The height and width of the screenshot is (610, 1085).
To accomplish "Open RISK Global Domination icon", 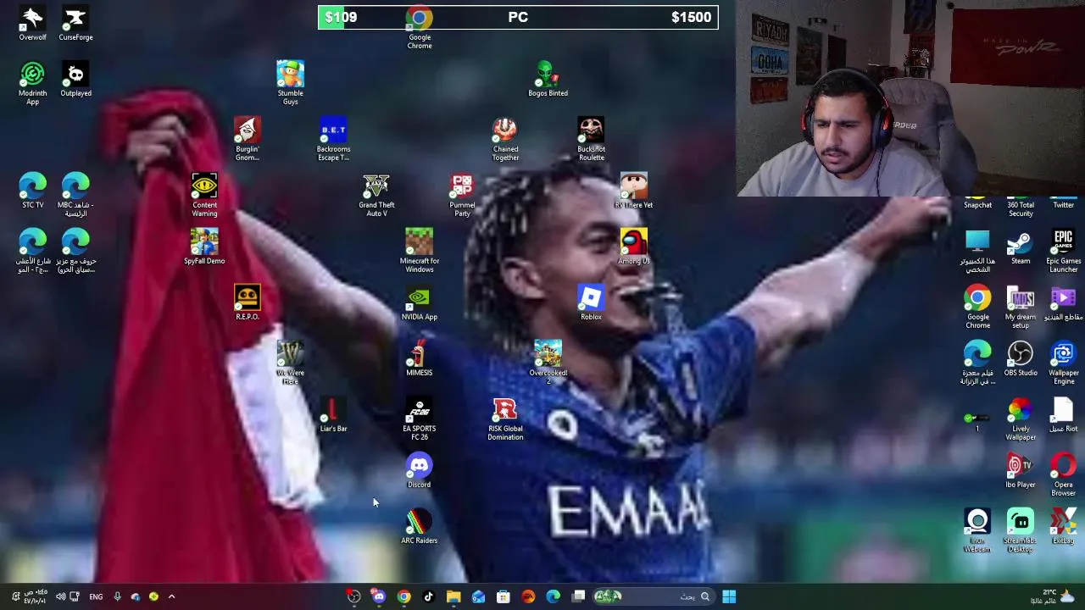I will [505, 419].
